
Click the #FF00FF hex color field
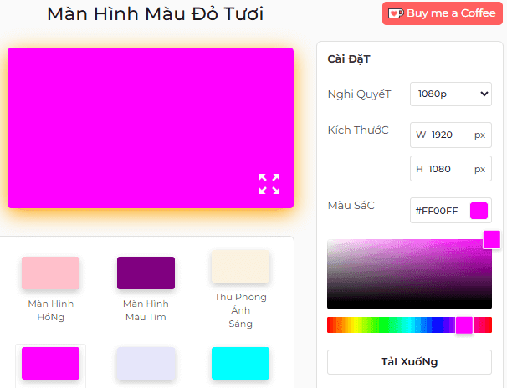click(451, 211)
